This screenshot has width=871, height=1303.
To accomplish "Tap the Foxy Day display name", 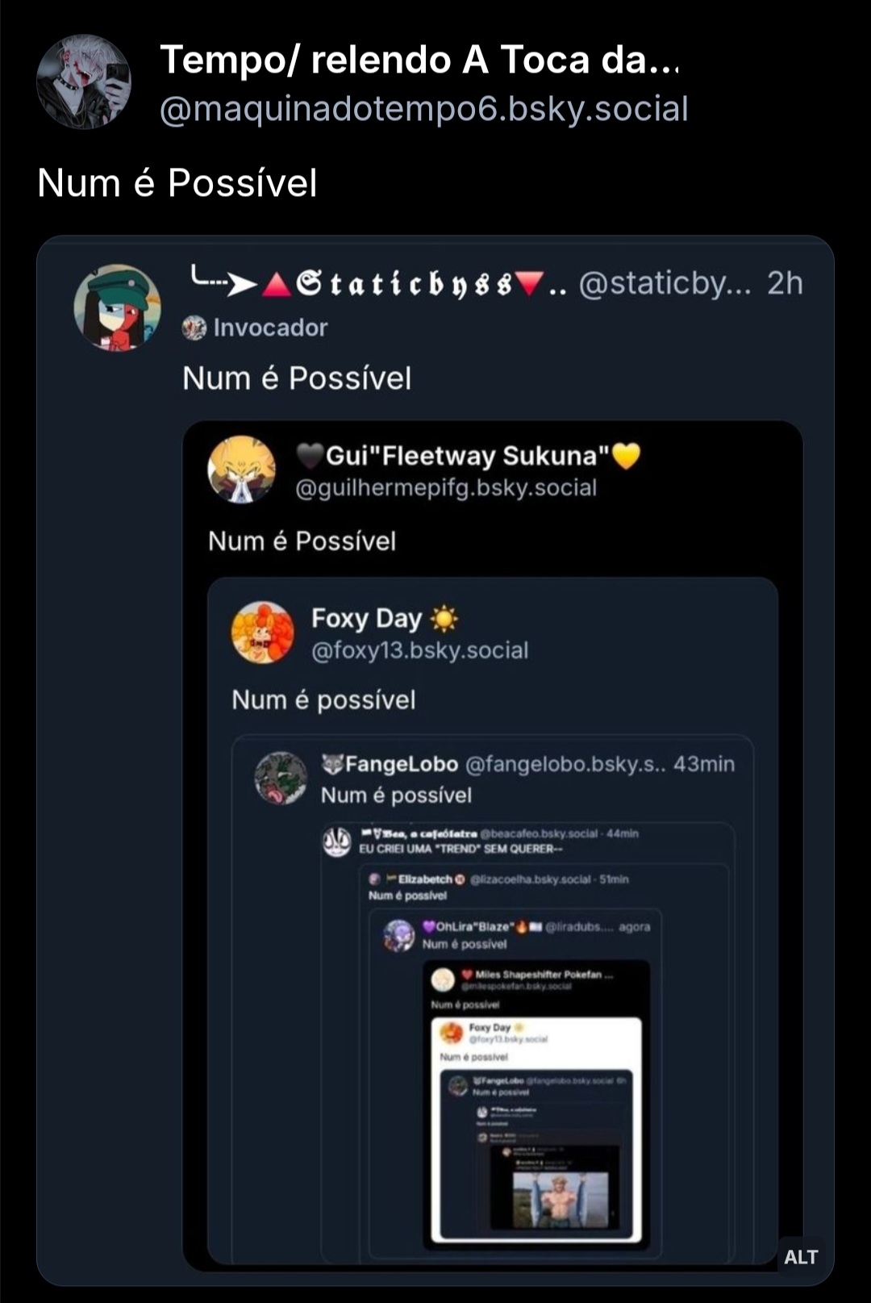I will 367,619.
